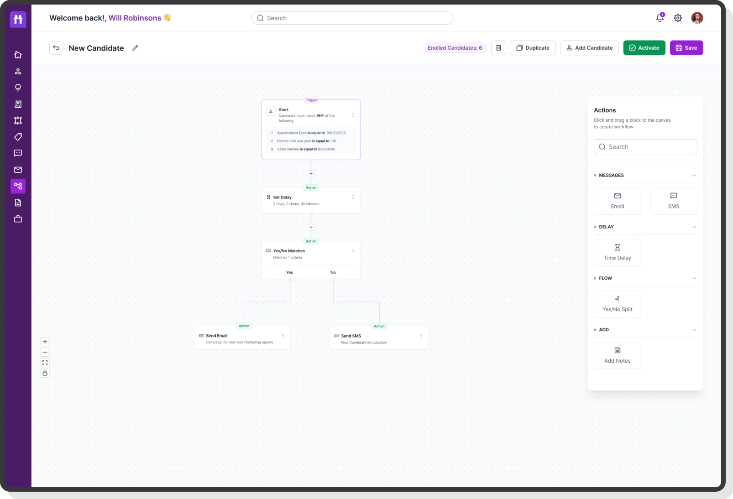The width and height of the screenshot is (733, 499).
Task: Activate the workflow
Action: [644, 48]
